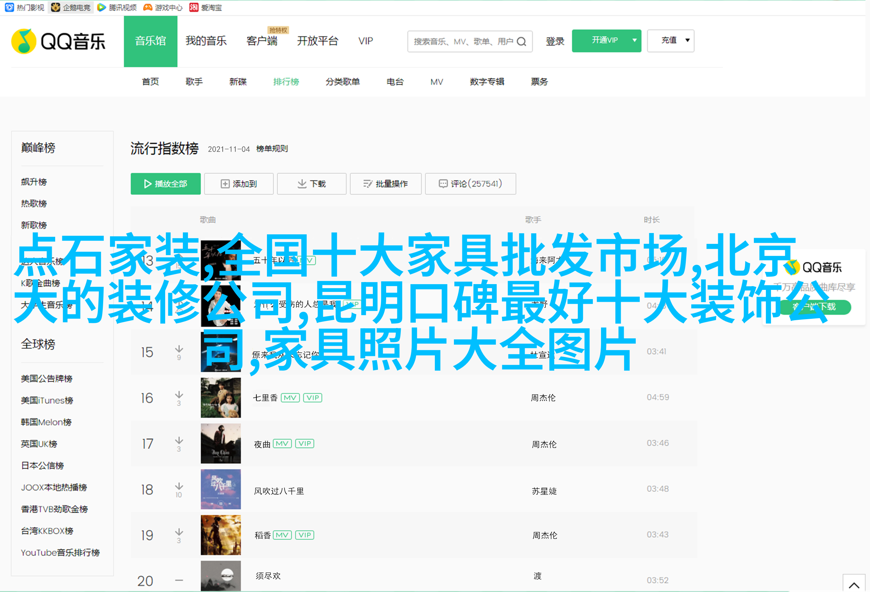This screenshot has width=870, height=592.
Task: Click artist 苏星婕
Action: coord(544,491)
